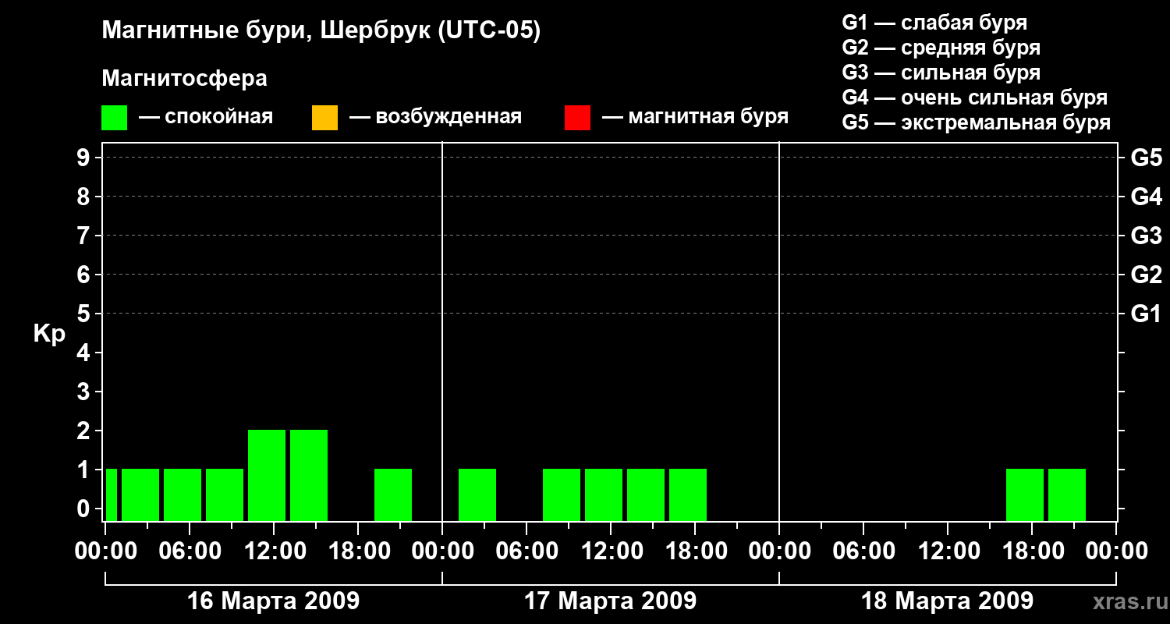Select the legend line 'G3 — сильная буря'
This screenshot has width=1170, height=624.
tap(941, 73)
